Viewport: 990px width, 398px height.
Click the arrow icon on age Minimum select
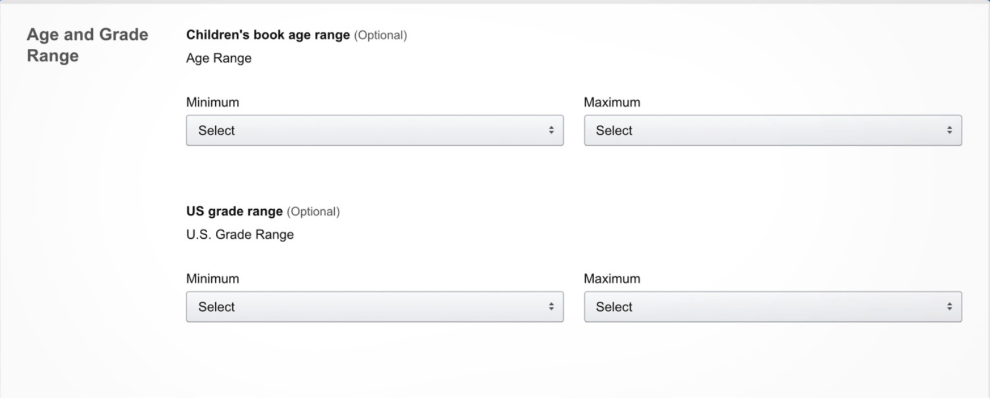(551, 130)
